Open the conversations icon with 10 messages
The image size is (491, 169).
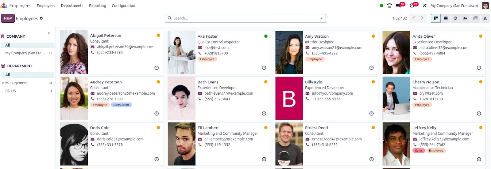(399, 6)
